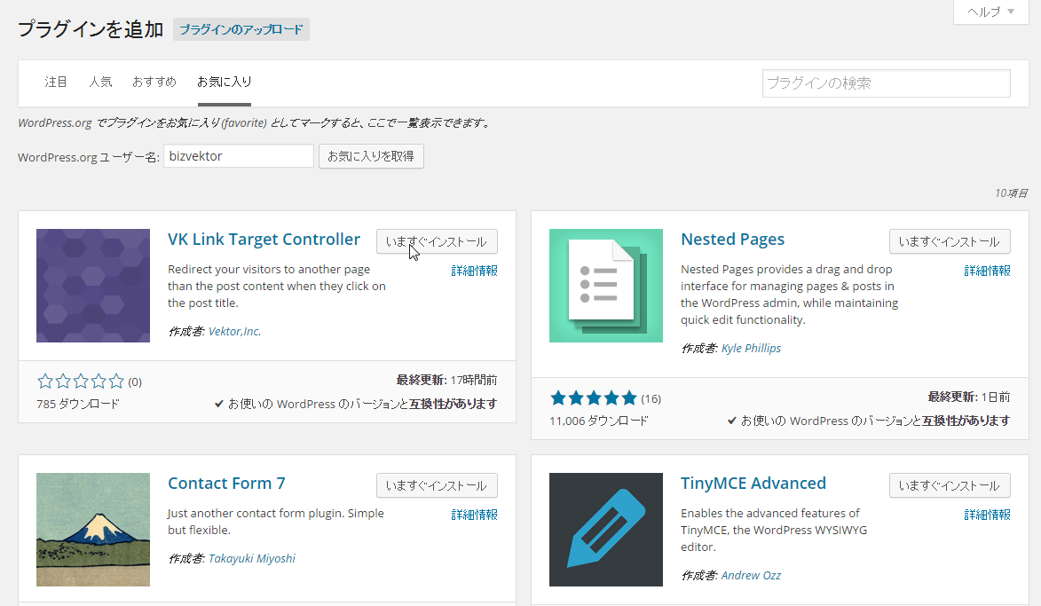Viewport: 1041px width, 606px height.
Task: Click the five-star rating of Nested Pages
Action: coord(594,397)
